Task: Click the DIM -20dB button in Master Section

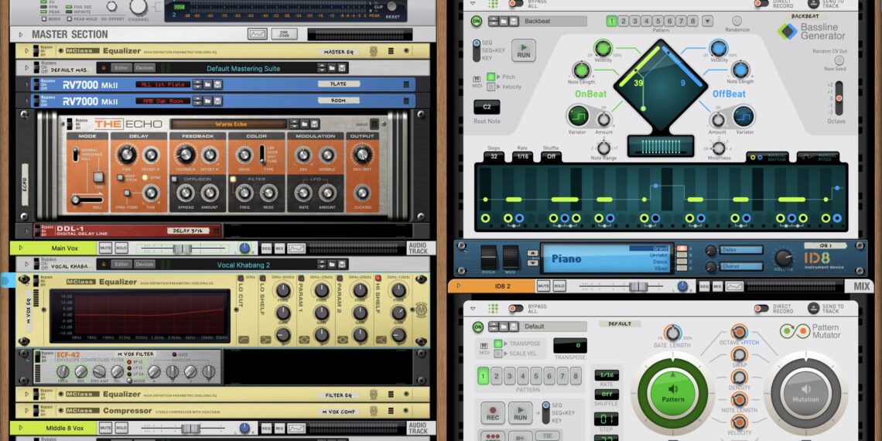Action: point(284,34)
